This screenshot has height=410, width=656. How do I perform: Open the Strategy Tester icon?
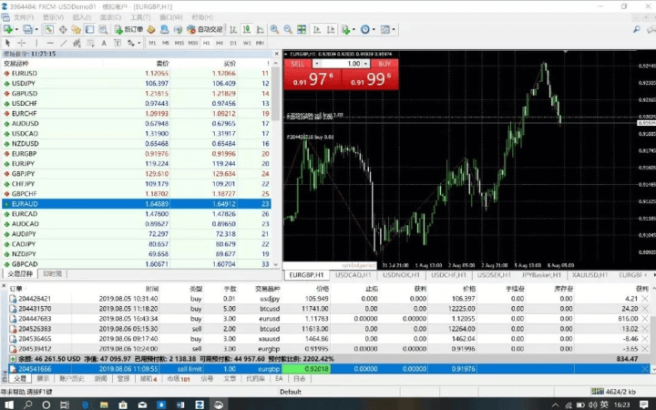click(x=103, y=29)
